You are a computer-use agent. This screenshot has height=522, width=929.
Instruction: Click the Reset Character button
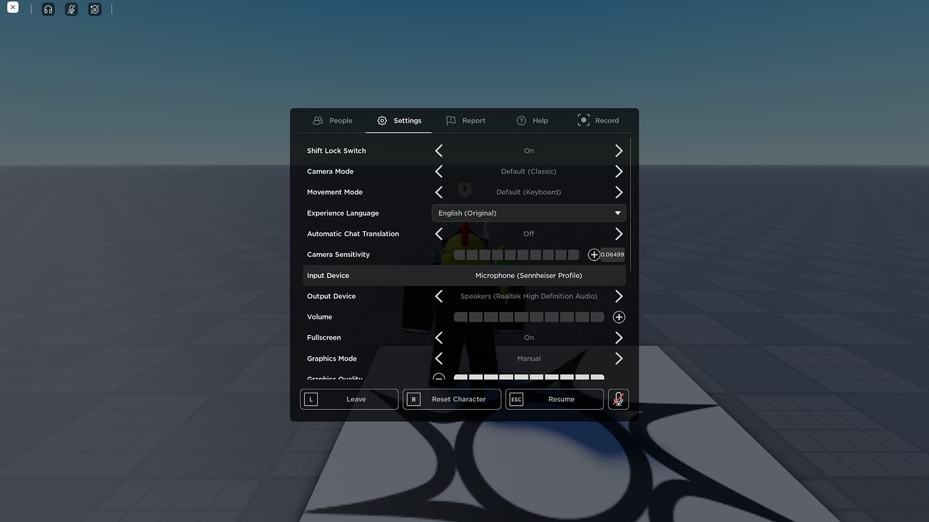(x=452, y=398)
